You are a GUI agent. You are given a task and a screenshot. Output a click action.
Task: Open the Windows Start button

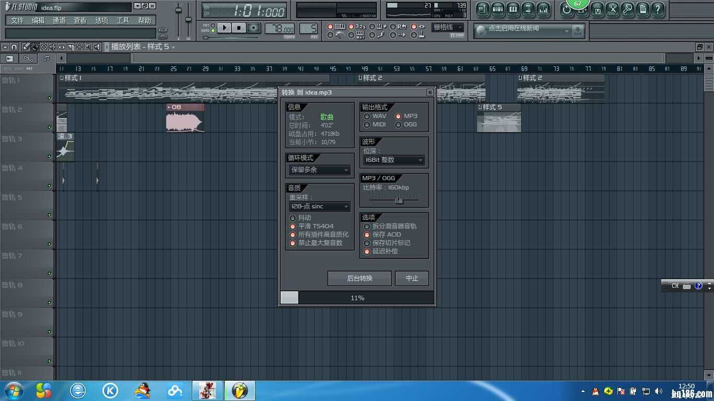tap(13, 390)
